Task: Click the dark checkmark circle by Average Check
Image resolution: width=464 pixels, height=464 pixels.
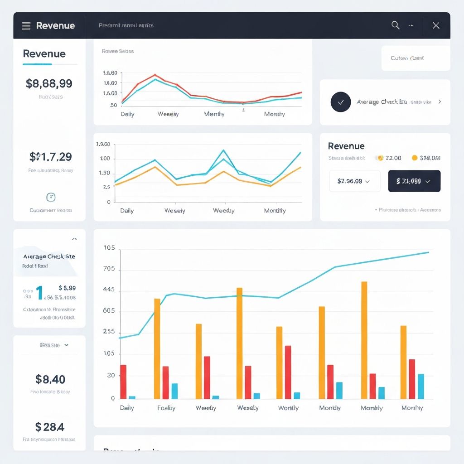Action: click(341, 102)
